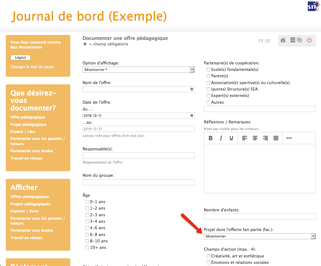This screenshot has width=321, height=266.
Task: Focus the Nombre d'enfants text field
Action: 260,217
